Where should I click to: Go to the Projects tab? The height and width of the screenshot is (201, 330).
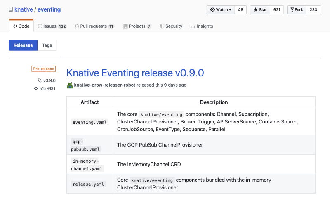coord(137,26)
